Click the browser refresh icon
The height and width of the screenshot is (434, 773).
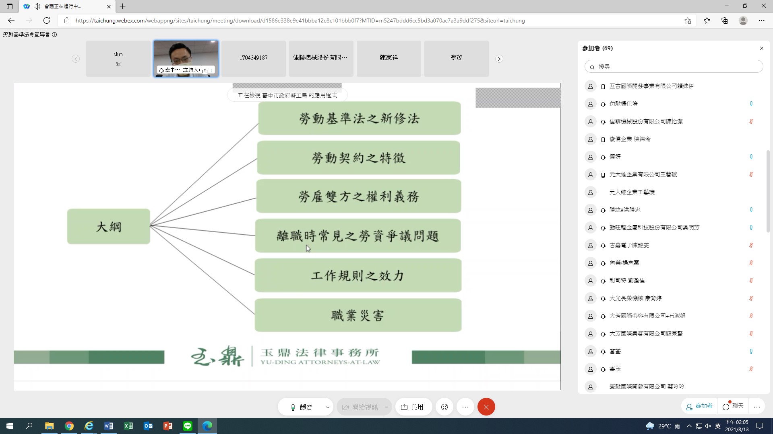point(47,20)
